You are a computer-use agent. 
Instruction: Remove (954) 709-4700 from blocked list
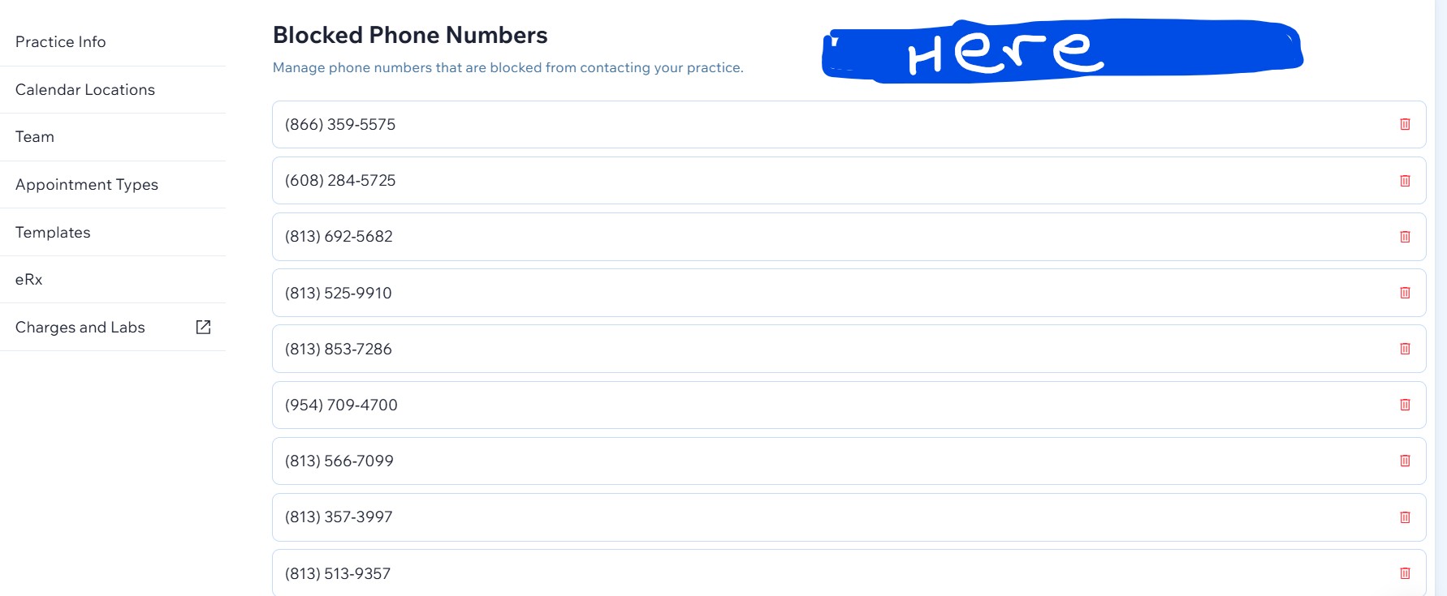(1405, 405)
